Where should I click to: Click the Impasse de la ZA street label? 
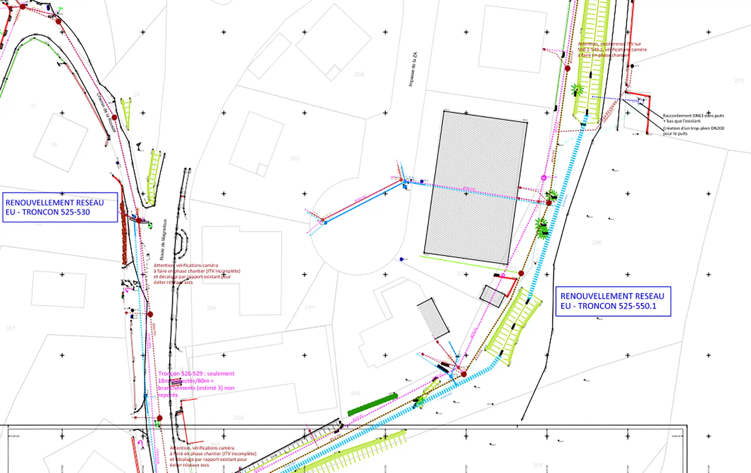(x=413, y=69)
